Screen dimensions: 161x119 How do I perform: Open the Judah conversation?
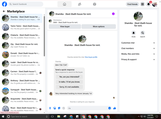click(x=22, y=64)
